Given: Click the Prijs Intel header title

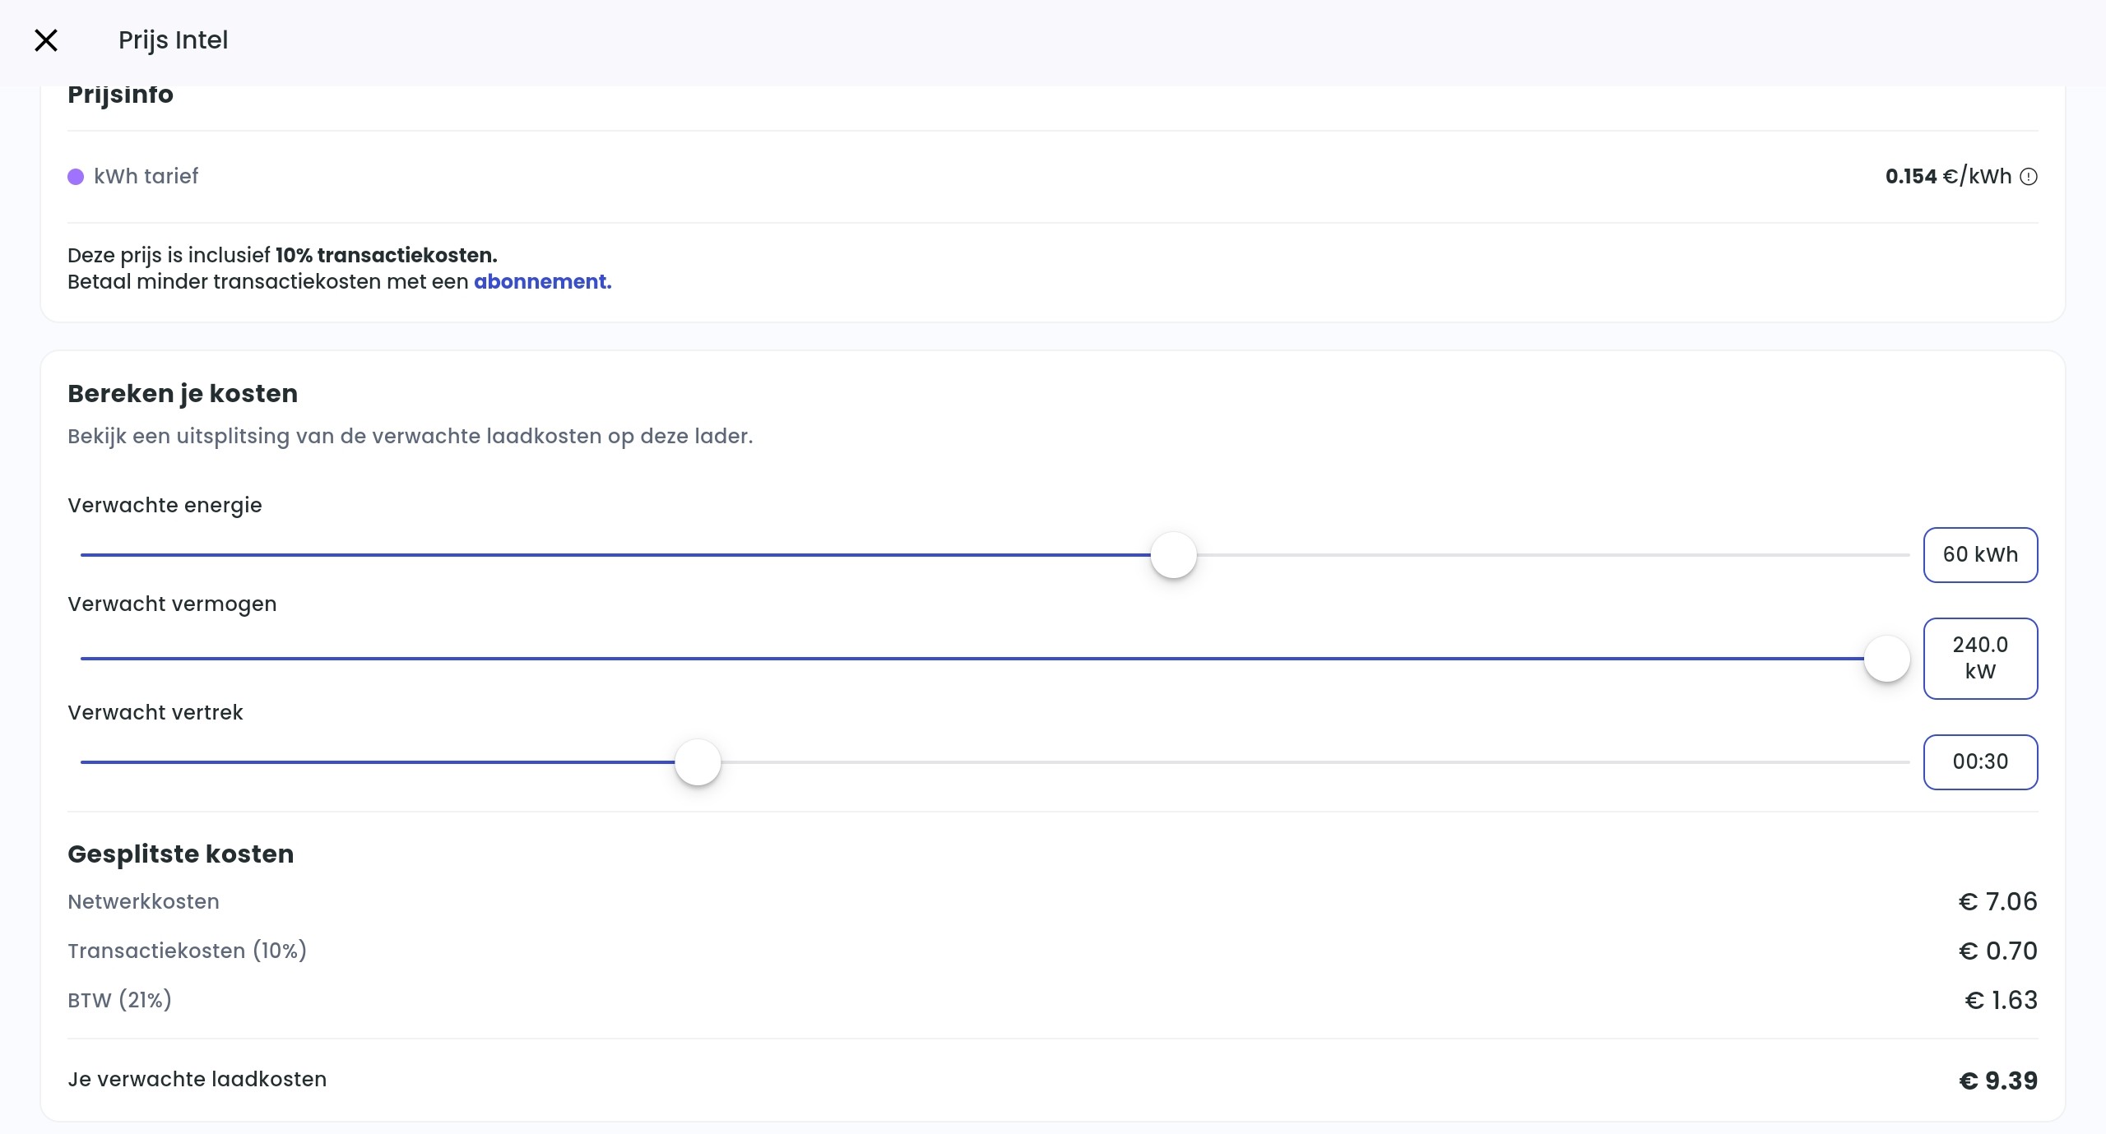Looking at the screenshot, I should [x=173, y=40].
